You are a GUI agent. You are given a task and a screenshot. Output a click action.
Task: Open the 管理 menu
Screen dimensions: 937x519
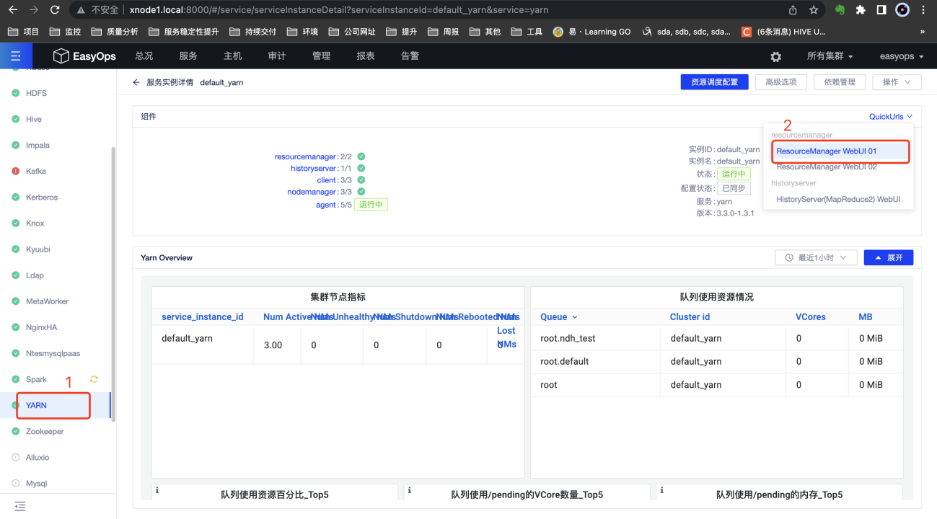tap(322, 56)
